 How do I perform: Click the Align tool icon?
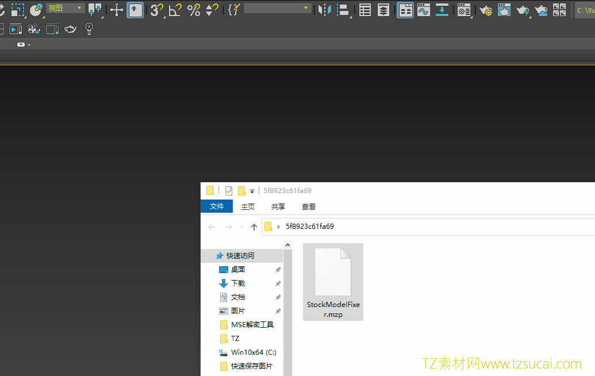pyautogui.click(x=343, y=10)
